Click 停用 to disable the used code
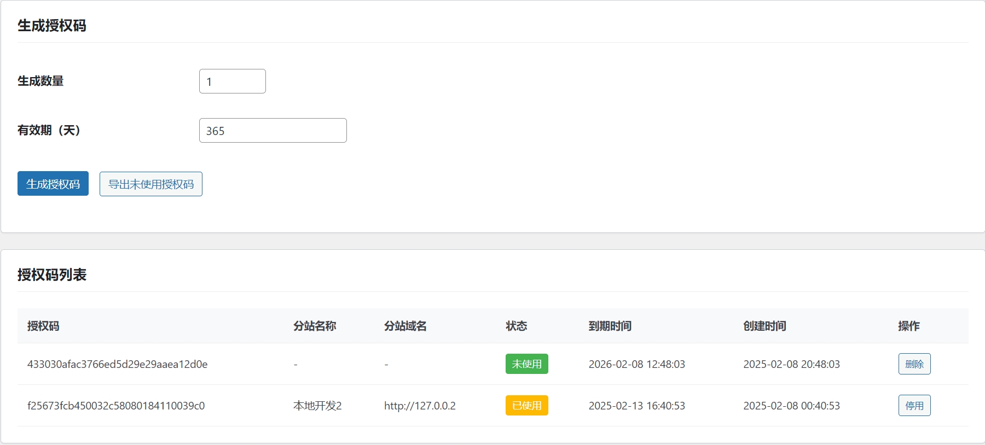The image size is (985, 445). [914, 406]
